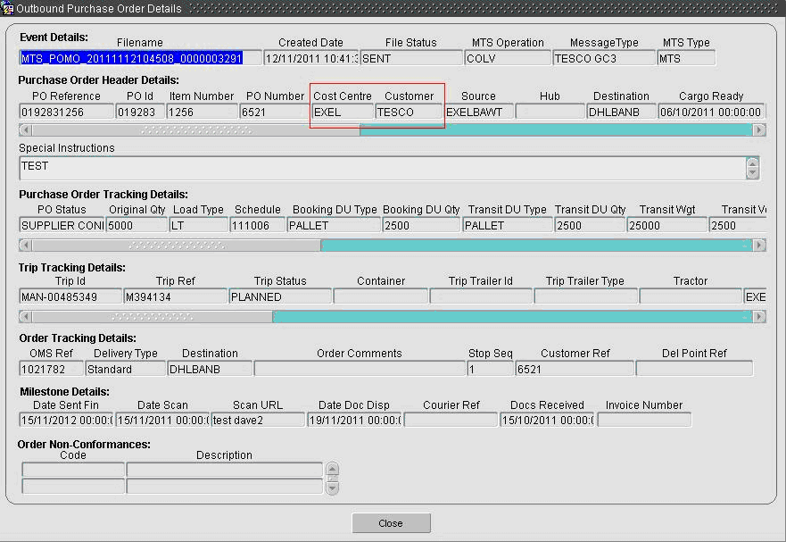The height and width of the screenshot is (542, 786).
Task: Click the Trip Id field MAN-00485349
Action: (70, 296)
